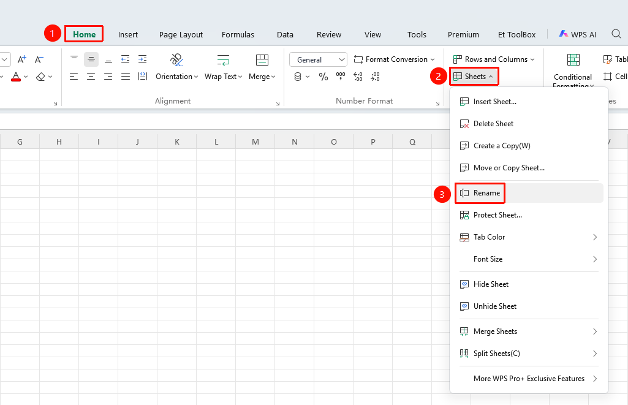
Task: Select column N header
Action: click(295, 142)
